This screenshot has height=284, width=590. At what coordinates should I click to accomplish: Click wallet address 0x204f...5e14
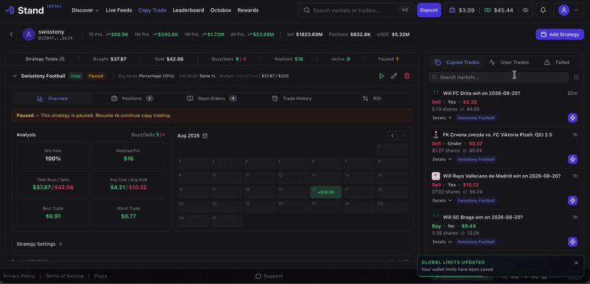(x=55, y=38)
